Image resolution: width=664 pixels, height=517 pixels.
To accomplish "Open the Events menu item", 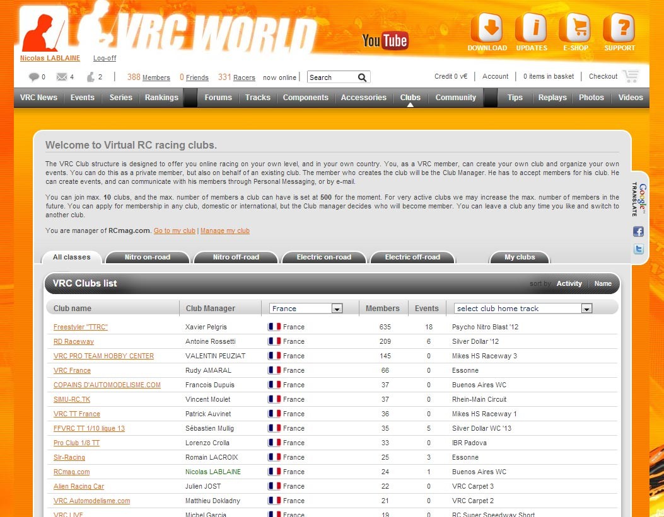I will (x=82, y=98).
